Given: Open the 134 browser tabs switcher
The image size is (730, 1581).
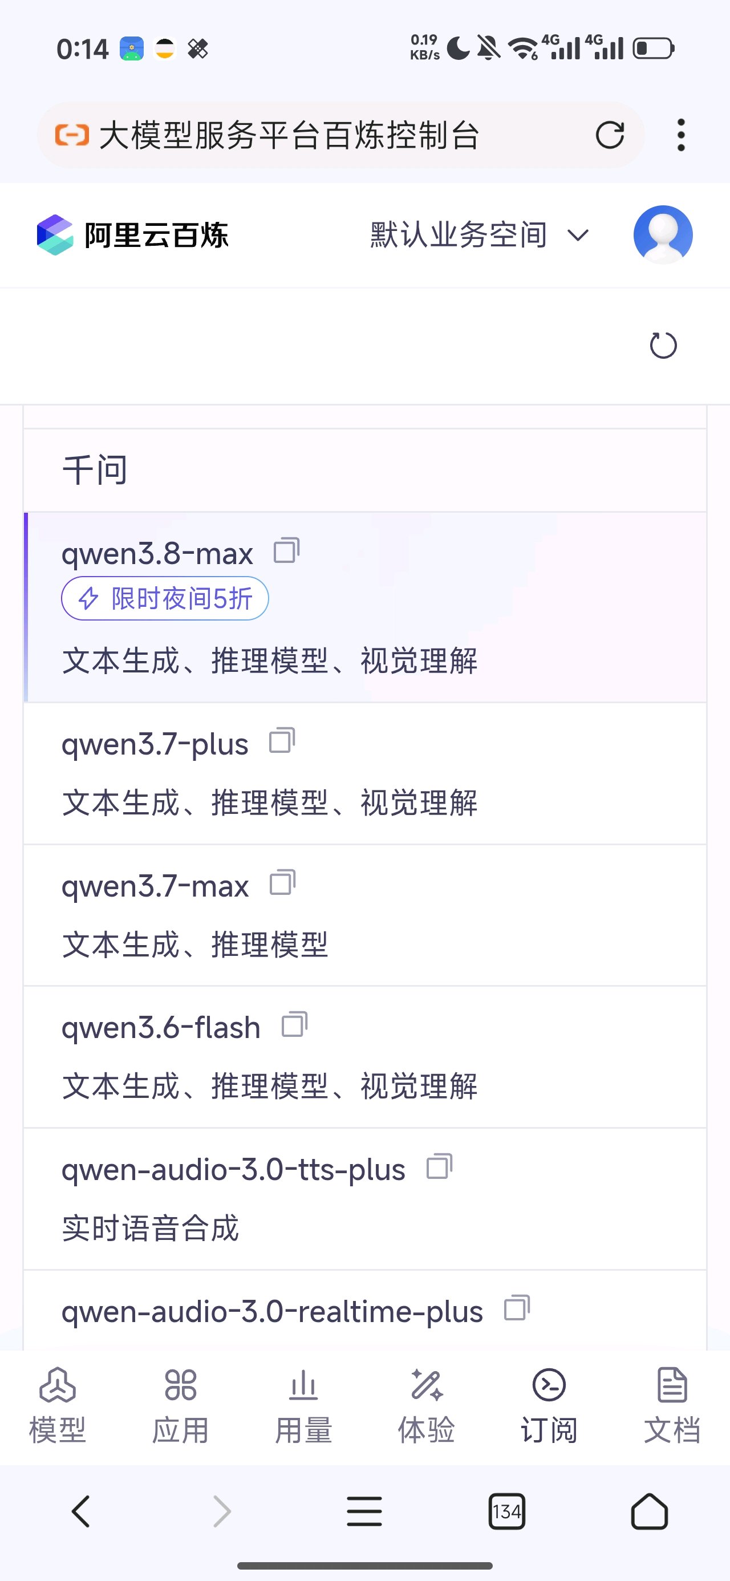Looking at the screenshot, I should tap(506, 1511).
